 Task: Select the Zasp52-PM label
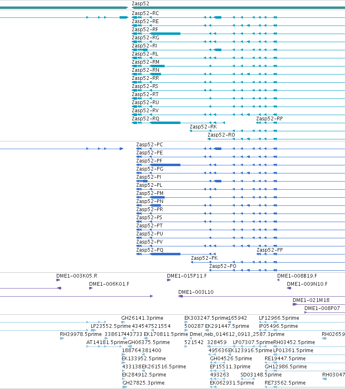[x=150, y=193]
